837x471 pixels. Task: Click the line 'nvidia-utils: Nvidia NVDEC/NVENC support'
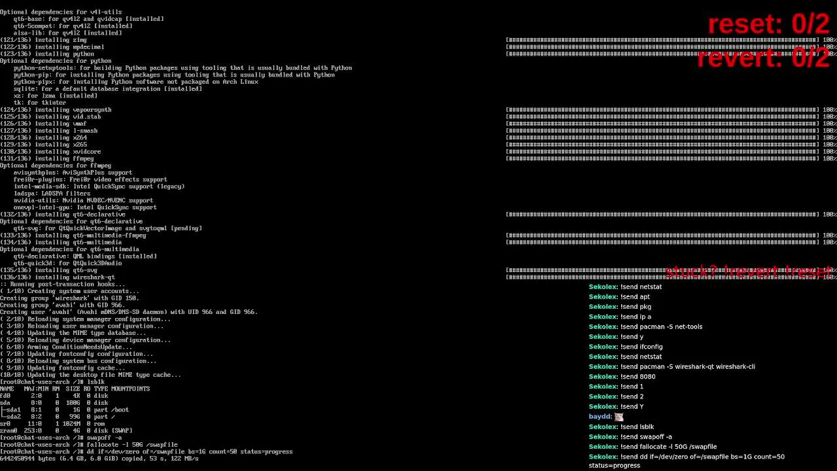click(x=84, y=201)
